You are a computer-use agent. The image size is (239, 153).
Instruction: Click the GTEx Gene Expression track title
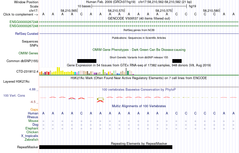139,65
